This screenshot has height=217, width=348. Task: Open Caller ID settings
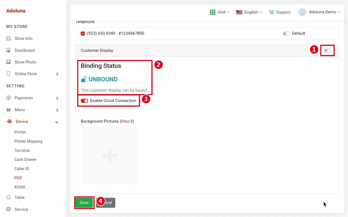coord(22,169)
